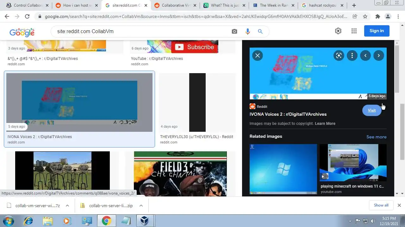Reload the page with the refresh icon
Image resolution: width=405 pixels, height=227 pixels.
(27, 17)
